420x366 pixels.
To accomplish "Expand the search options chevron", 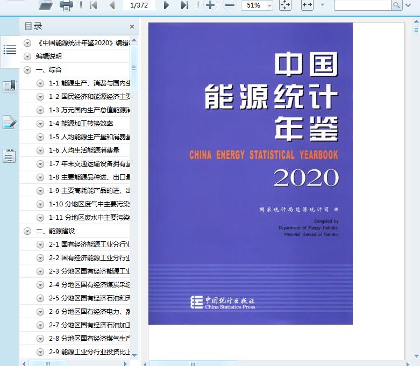I will click(408, 5).
